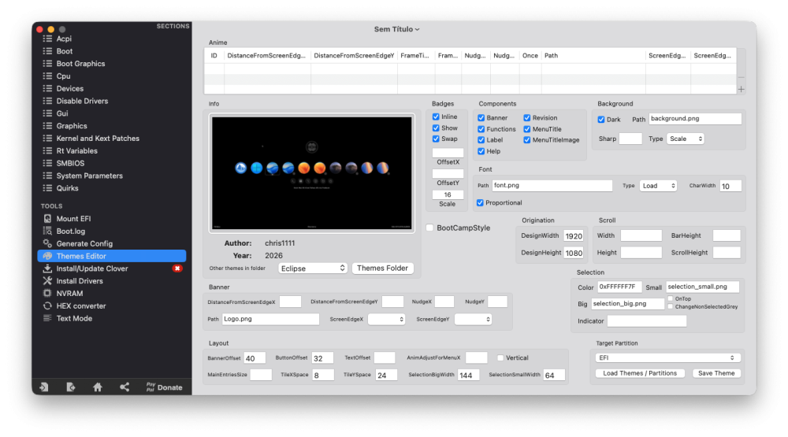Toggle the Show badges checkbox
The image size is (788, 437).
[436, 128]
